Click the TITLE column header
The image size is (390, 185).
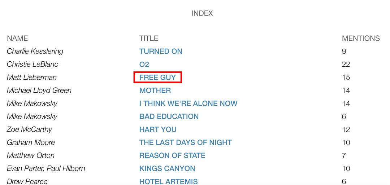point(149,38)
